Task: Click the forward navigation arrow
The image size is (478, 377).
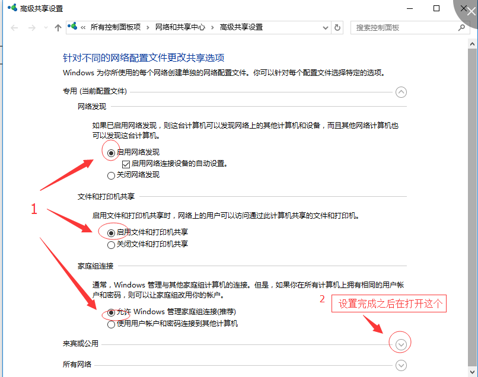Action: pyautogui.click(x=31, y=28)
